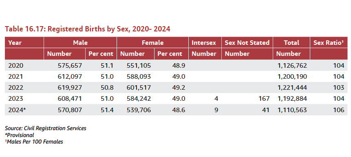Click the Sex Ratio column header
Screen dimensions: 351x157
(x=329, y=42)
